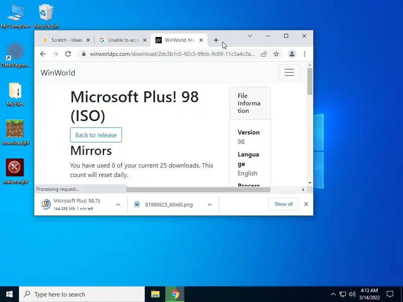Open the Recycle Bin desktop icon
Screen dimensions: 403x302
(x=46, y=16)
